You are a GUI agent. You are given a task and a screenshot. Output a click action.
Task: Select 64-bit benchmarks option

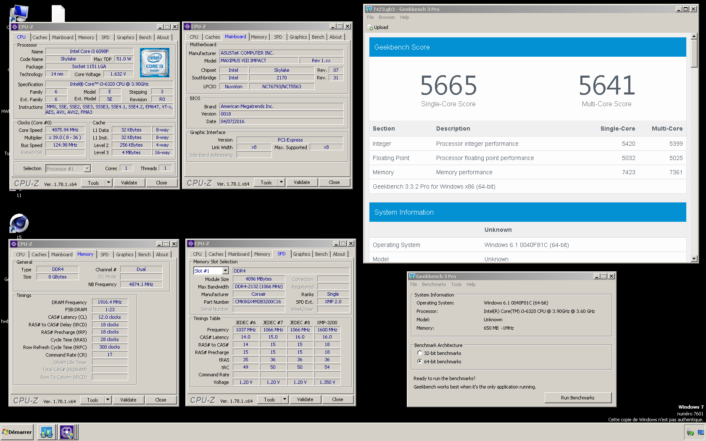coord(419,361)
